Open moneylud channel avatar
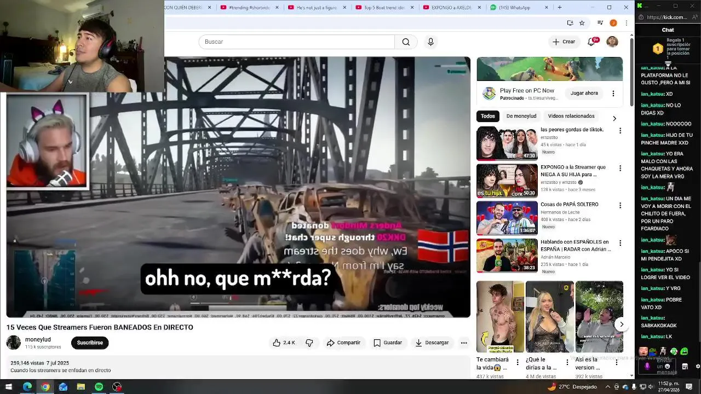 (14, 343)
